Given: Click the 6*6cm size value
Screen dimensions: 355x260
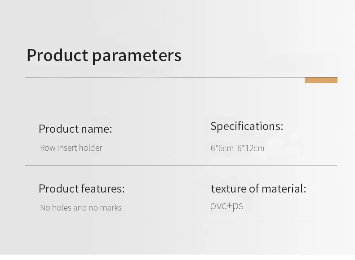Looking at the screenshot, I should pos(222,148).
